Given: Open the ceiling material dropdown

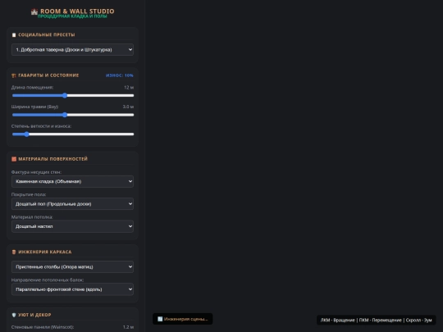Looking at the screenshot, I should [x=72, y=226].
